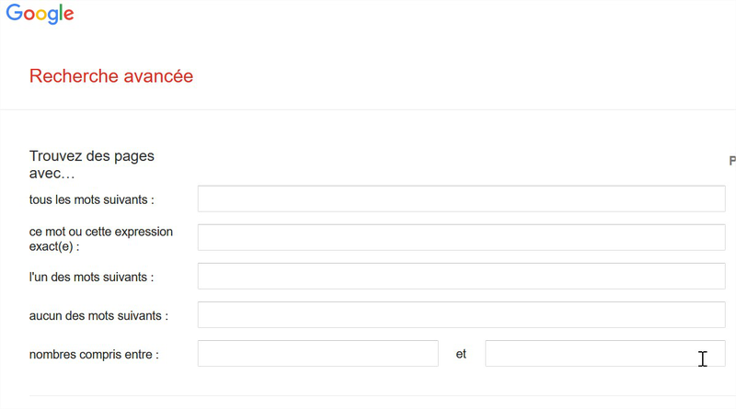Click into the 'aucun des mots suivants' field
The height and width of the screenshot is (409, 736).
(461, 315)
